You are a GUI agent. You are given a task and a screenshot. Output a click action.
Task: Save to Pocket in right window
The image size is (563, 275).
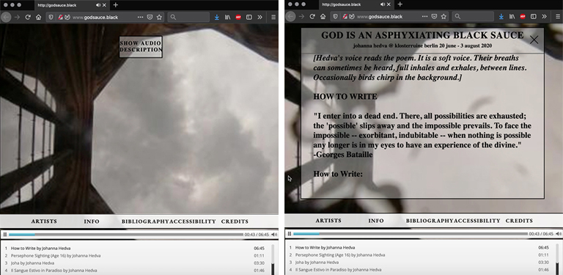[435, 17]
